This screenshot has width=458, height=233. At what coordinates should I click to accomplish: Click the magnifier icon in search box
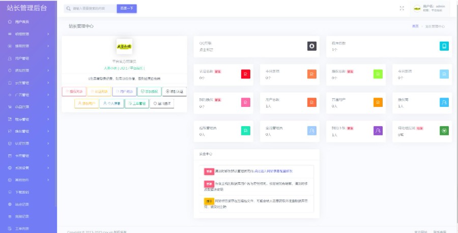point(68,9)
